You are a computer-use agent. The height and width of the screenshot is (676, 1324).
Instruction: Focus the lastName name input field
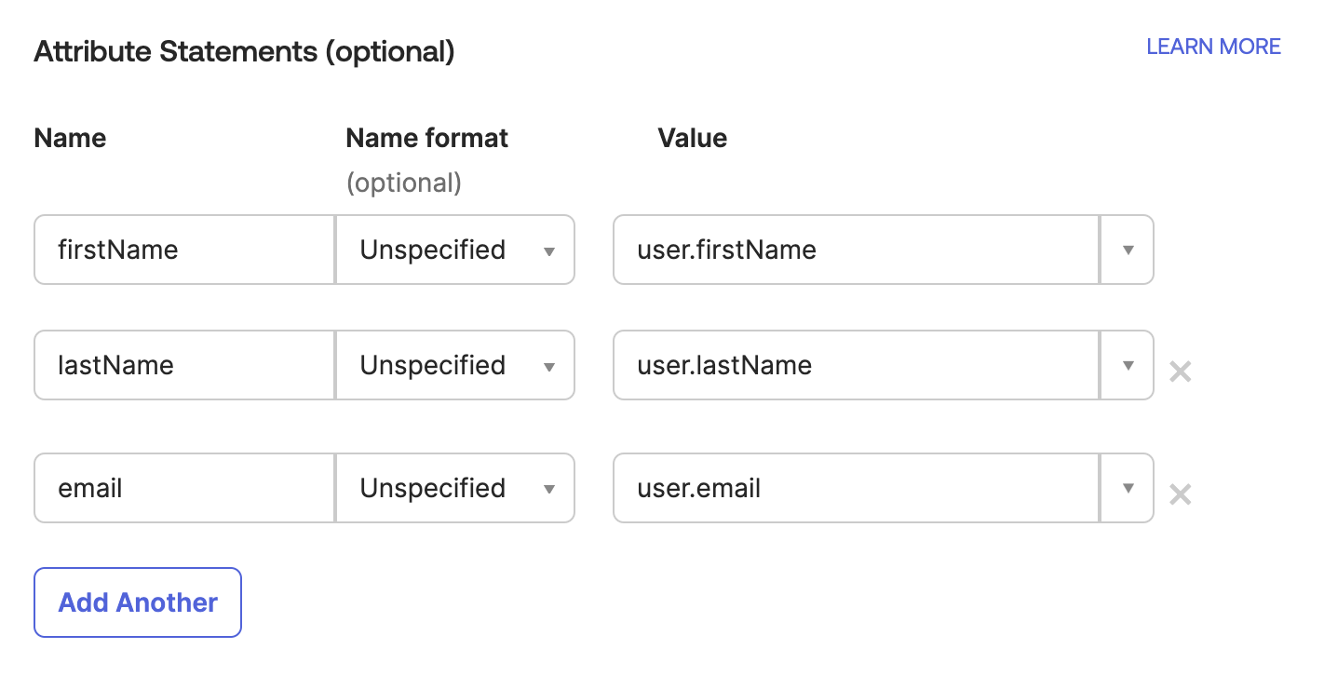point(183,365)
